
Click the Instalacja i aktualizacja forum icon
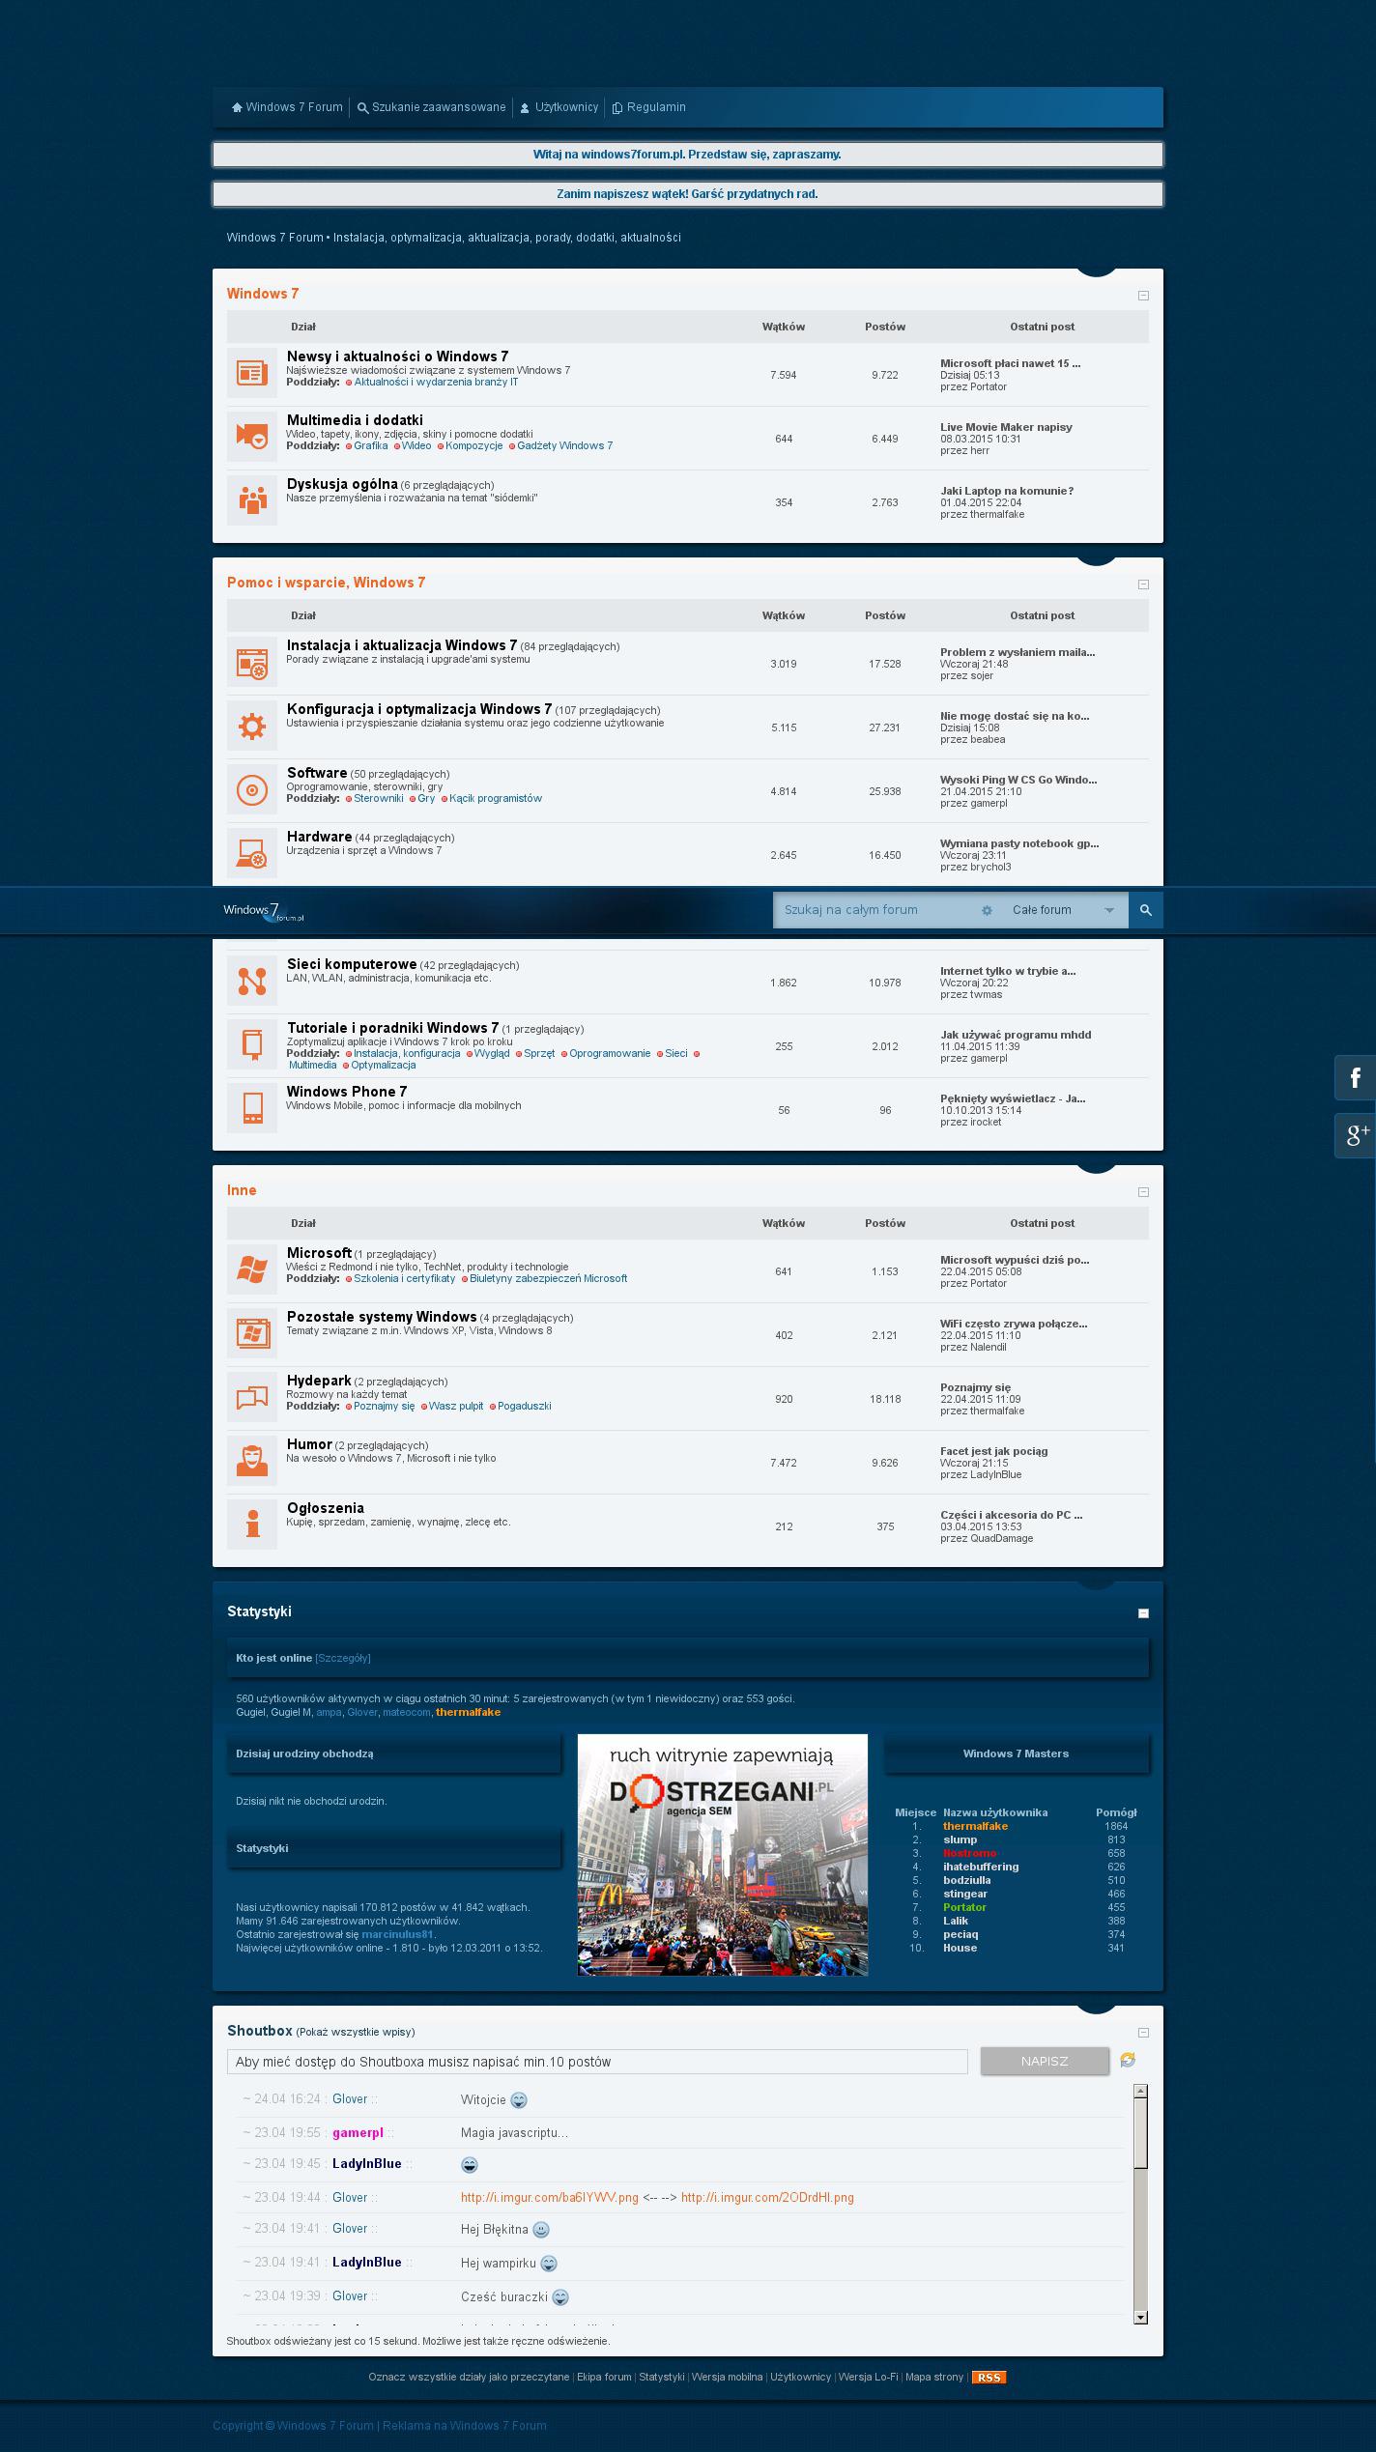point(252,662)
